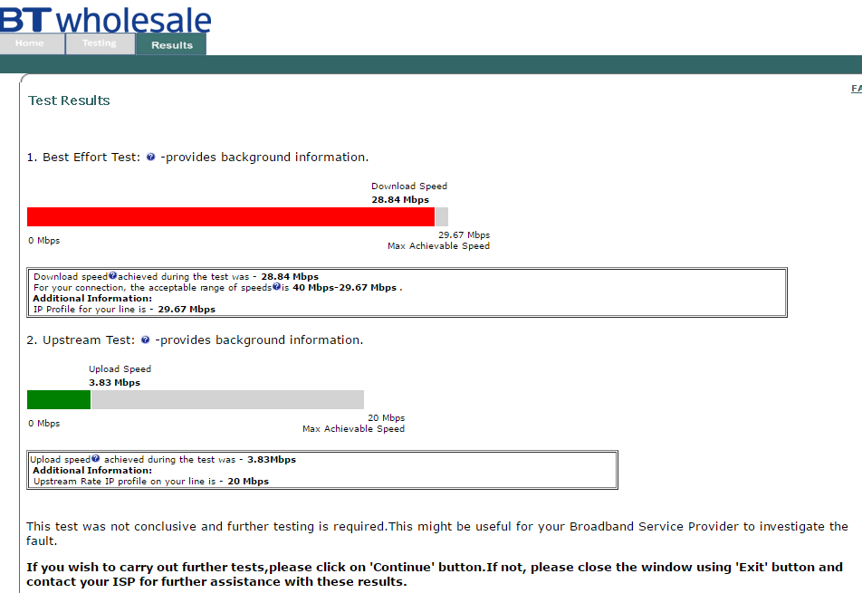Click help icon beside Upstream Test
The image size is (862, 593).
(x=145, y=340)
